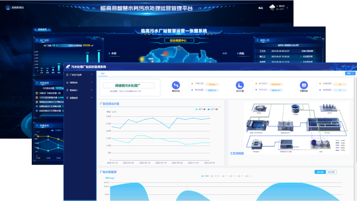Open the 调楼镇污水处理厂 plant selector dropdown
Screen dimensions: 357x201
coord(129,85)
